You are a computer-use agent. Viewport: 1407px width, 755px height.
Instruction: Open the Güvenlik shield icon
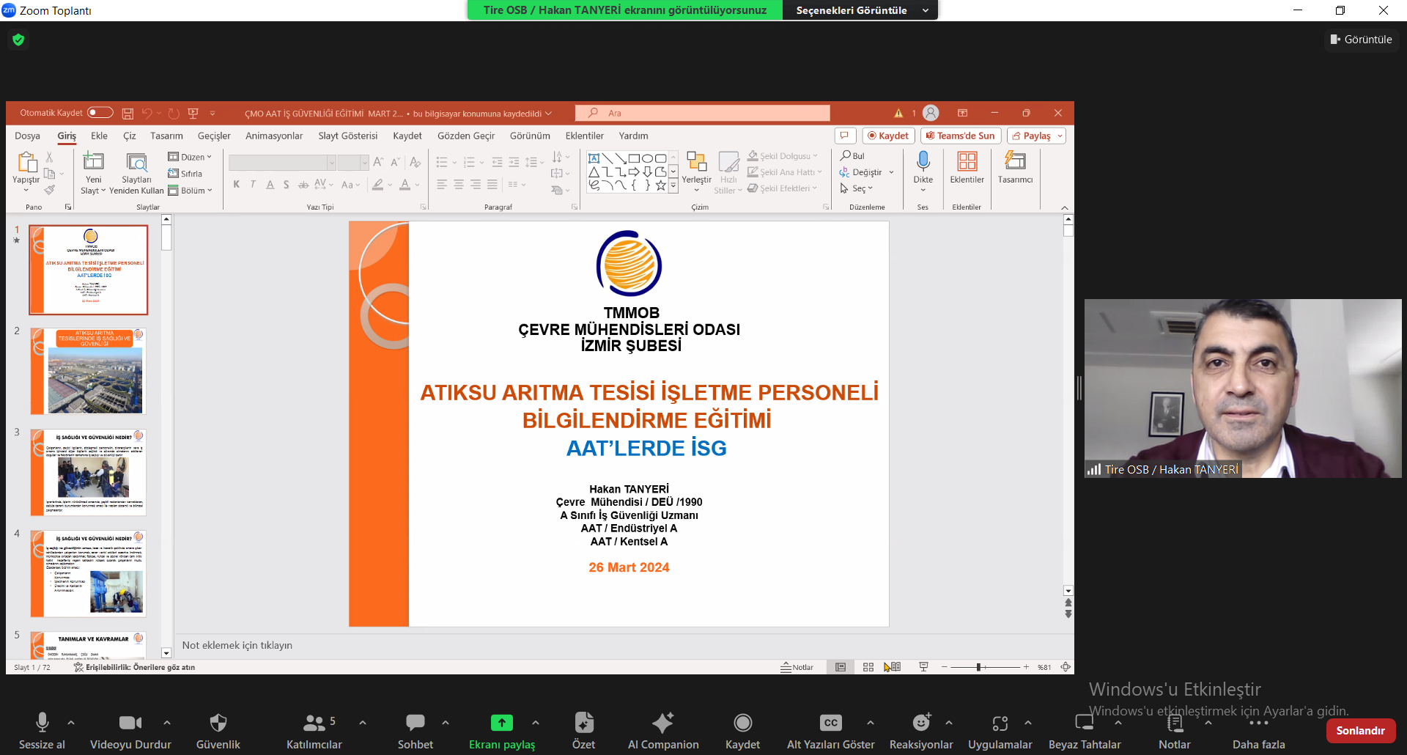pyautogui.click(x=218, y=723)
